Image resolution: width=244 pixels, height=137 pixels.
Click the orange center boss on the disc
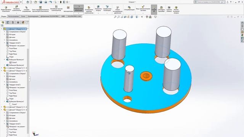(146, 76)
